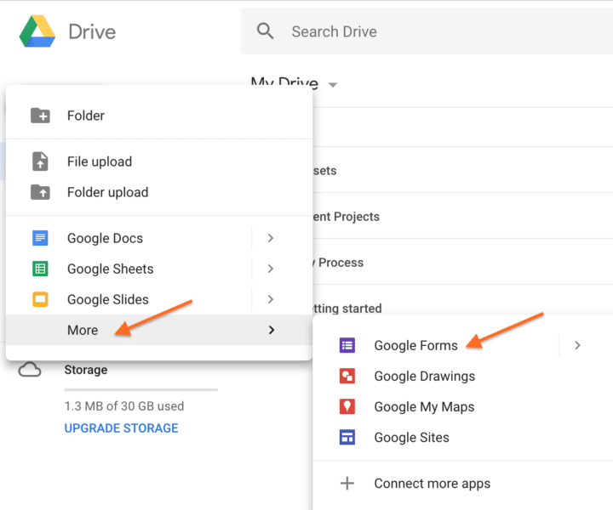Click the UPGRADE STORAGE link
Screen dimensions: 613x510
(x=121, y=428)
